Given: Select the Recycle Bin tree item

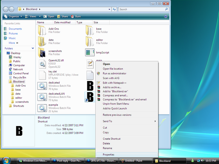Looking at the screenshot, I should (x=19, y=77).
